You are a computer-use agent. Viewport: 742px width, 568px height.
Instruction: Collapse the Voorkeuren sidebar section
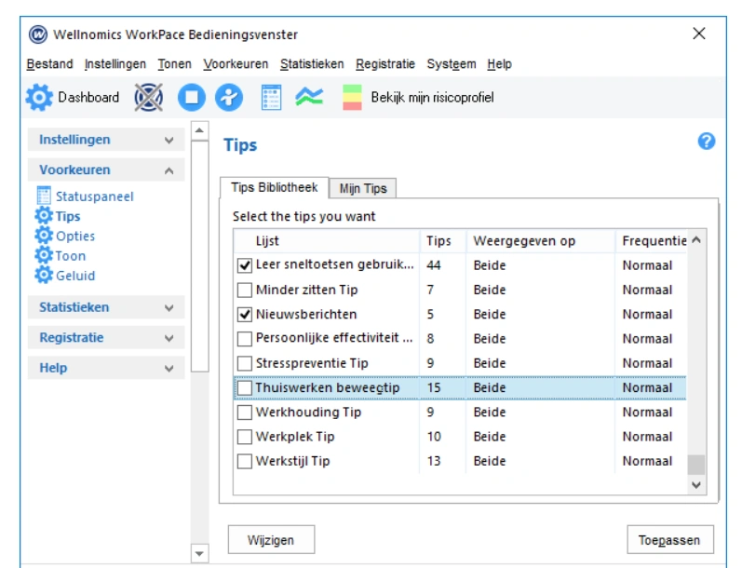tap(106, 169)
